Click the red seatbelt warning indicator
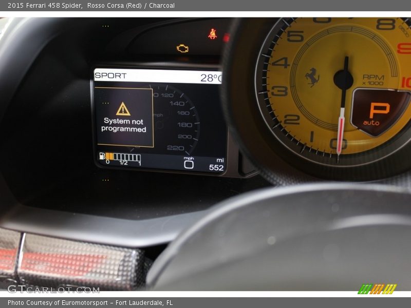 click(212, 34)
